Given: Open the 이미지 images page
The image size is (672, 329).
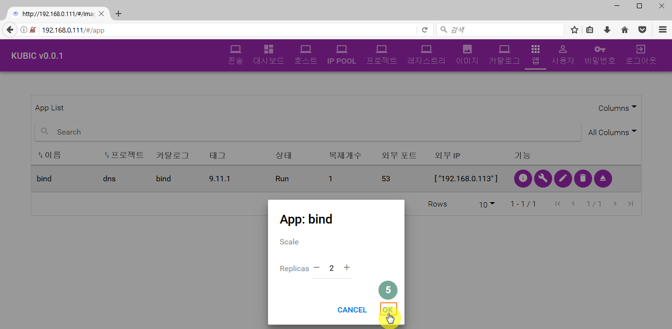Looking at the screenshot, I should [467, 55].
